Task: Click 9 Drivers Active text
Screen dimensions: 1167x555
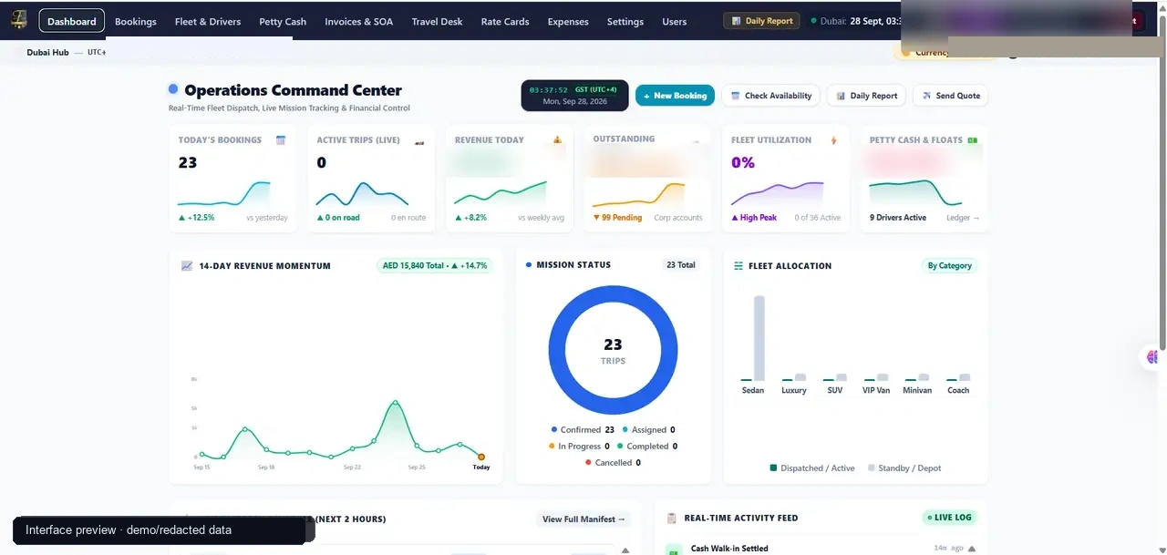Action: [898, 218]
